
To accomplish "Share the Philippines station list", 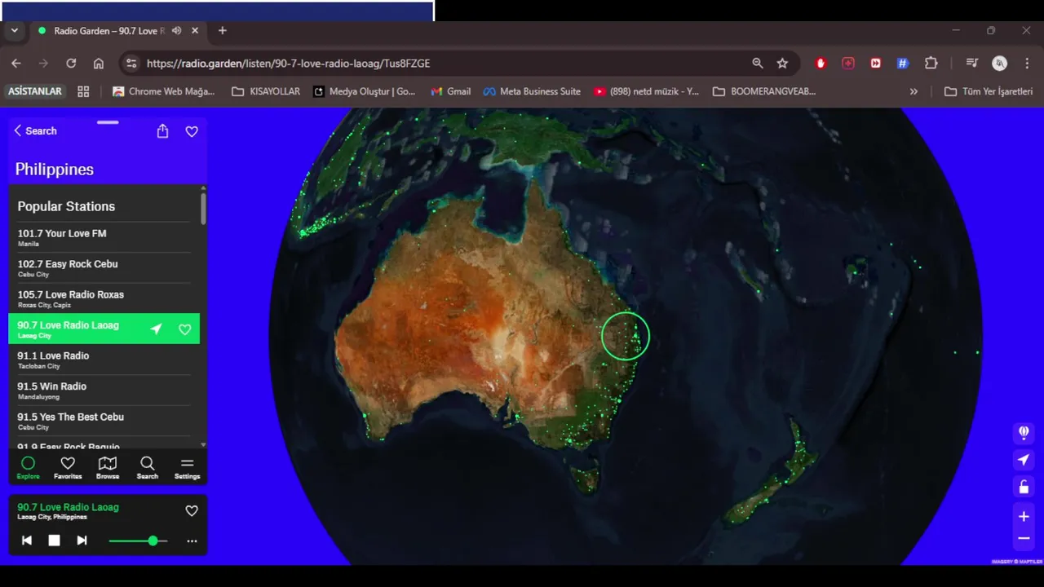I will [x=162, y=131].
